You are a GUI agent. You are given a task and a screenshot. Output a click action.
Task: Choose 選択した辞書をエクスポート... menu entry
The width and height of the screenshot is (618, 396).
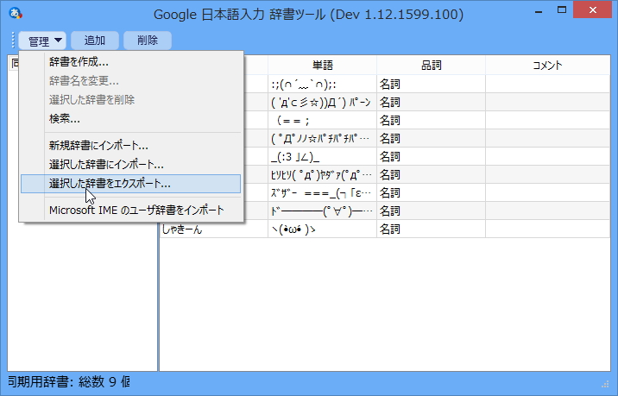(x=131, y=184)
